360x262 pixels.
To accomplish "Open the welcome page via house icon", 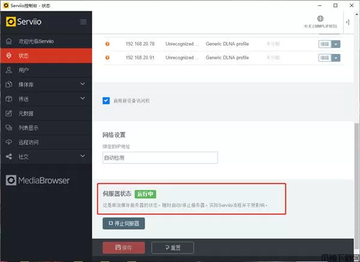I will [x=9, y=41].
